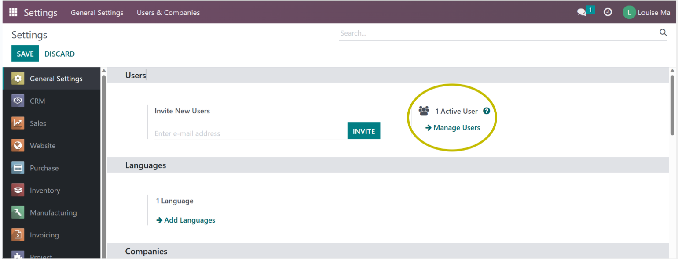
Task: Click the search magnifier icon
Action: click(663, 33)
